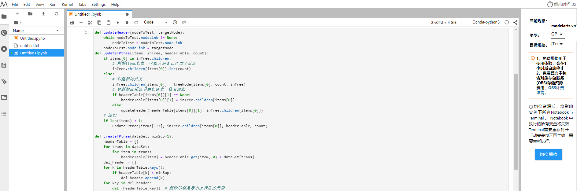Expand the 目标规格 dropdown

557,44
